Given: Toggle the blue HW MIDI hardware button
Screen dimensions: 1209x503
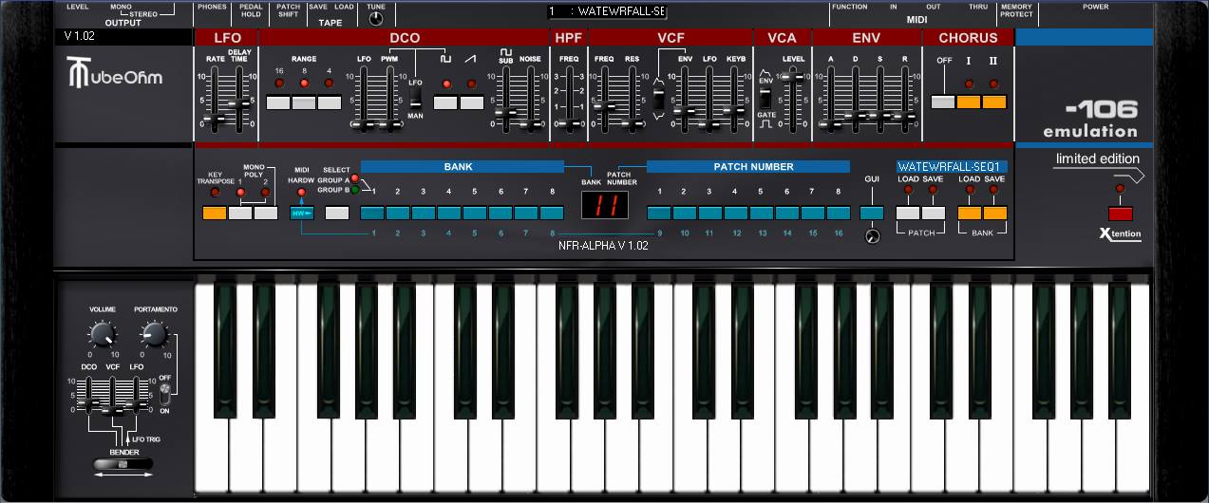Looking at the screenshot, I should coord(302,214).
